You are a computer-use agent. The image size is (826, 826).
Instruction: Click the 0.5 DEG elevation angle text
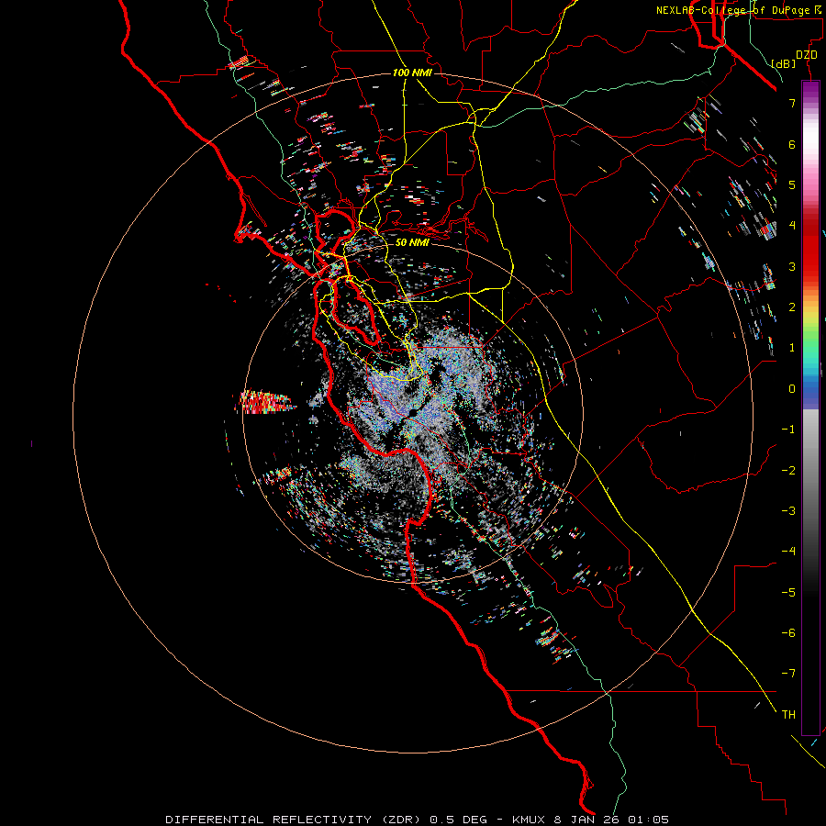click(x=456, y=820)
